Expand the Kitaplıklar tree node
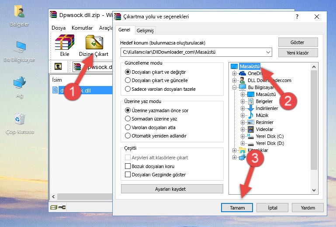 (x=234, y=150)
